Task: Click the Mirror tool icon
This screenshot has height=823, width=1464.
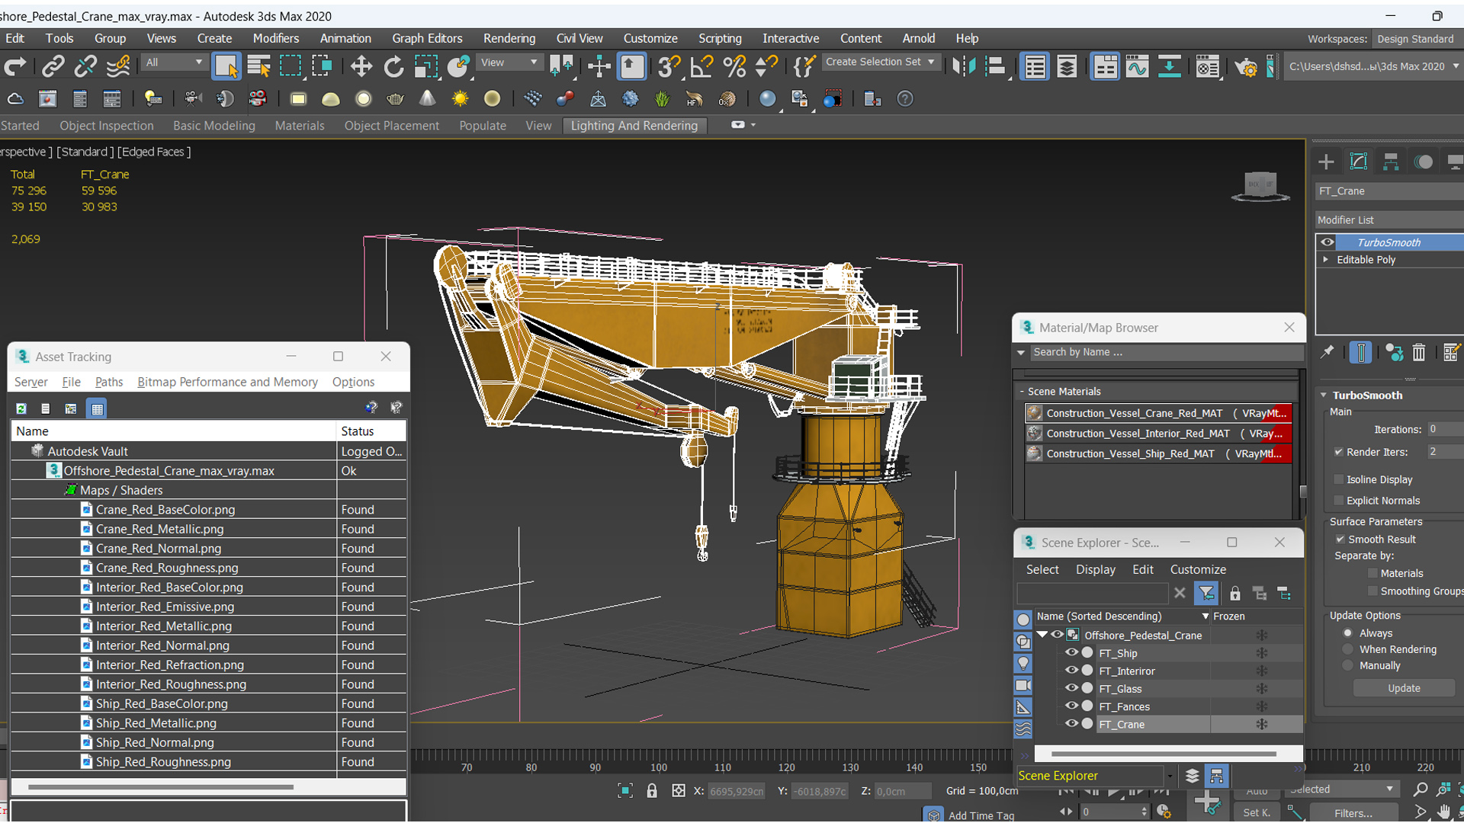Action: (964, 67)
